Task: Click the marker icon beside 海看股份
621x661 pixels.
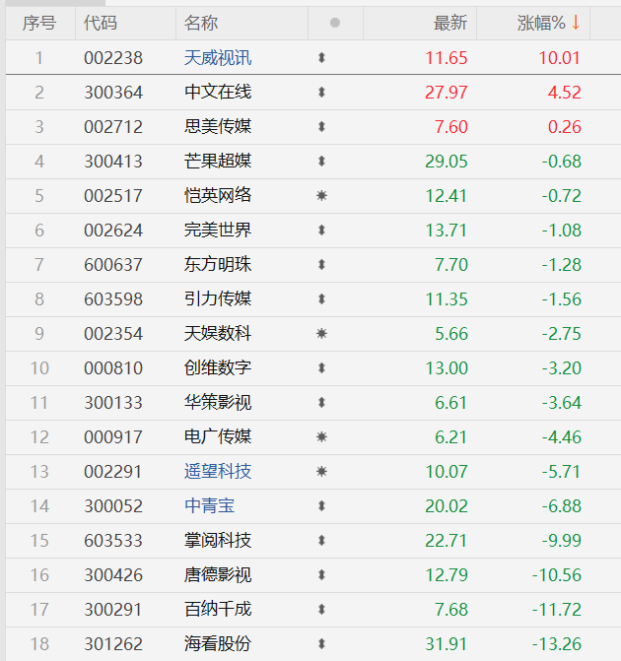Action: [x=321, y=644]
